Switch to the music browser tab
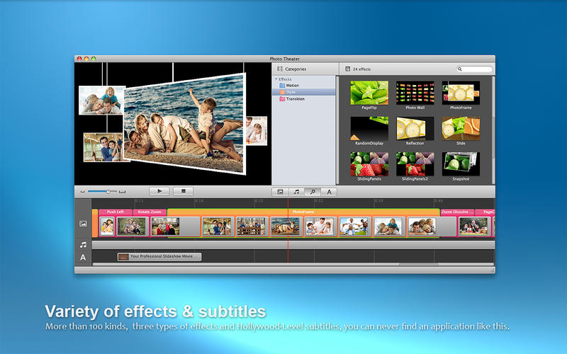Screen dimensions: 567x354 [x=296, y=192]
